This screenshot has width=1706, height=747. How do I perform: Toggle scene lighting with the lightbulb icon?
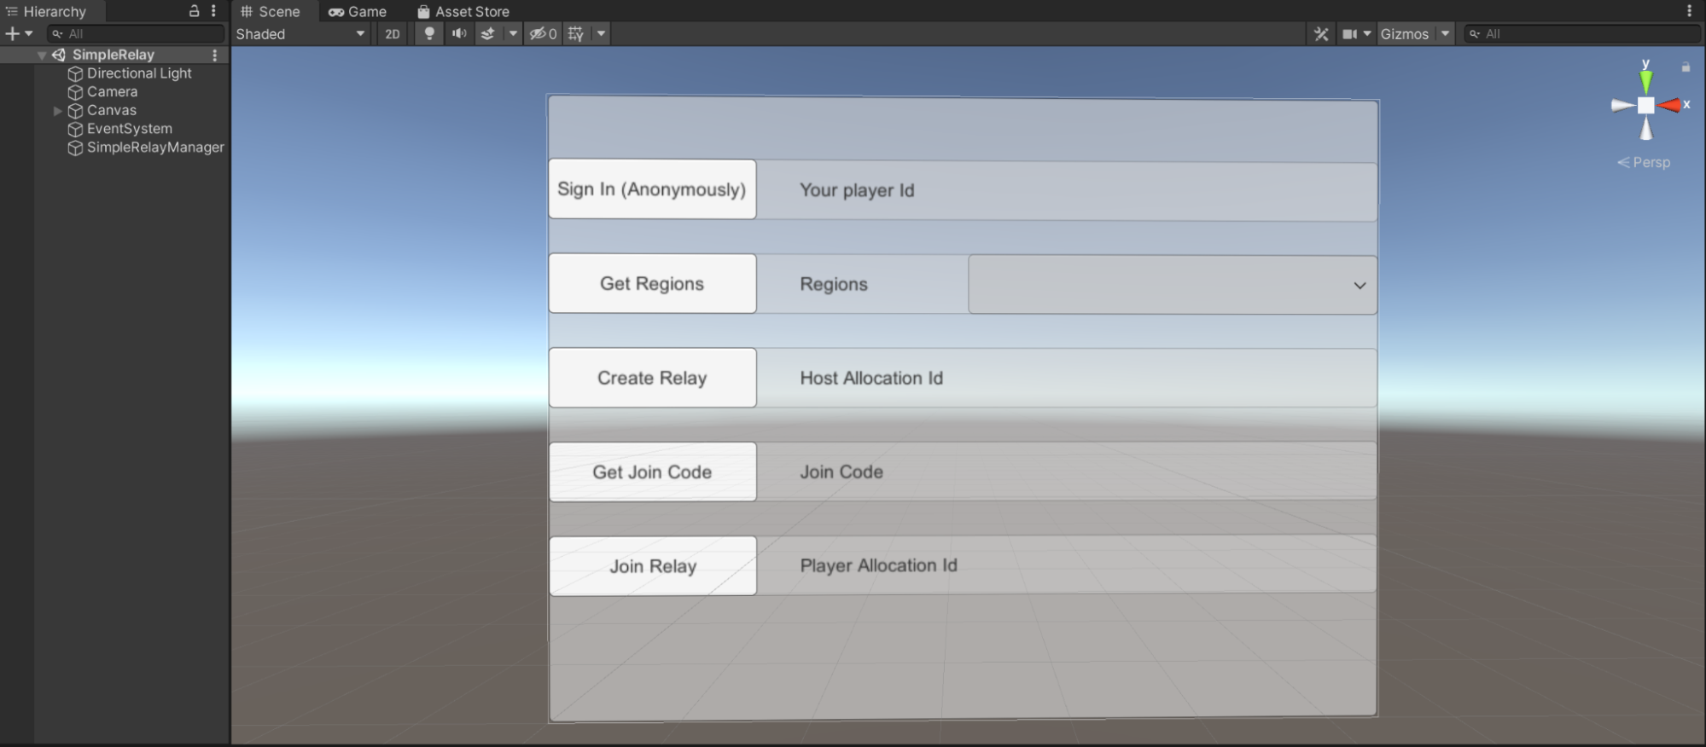[429, 34]
